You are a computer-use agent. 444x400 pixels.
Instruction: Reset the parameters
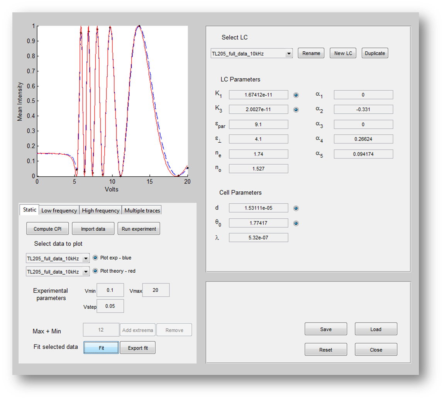[326, 350]
